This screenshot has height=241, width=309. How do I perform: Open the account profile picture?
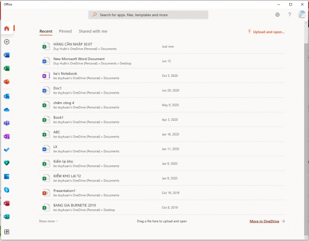click(302, 14)
